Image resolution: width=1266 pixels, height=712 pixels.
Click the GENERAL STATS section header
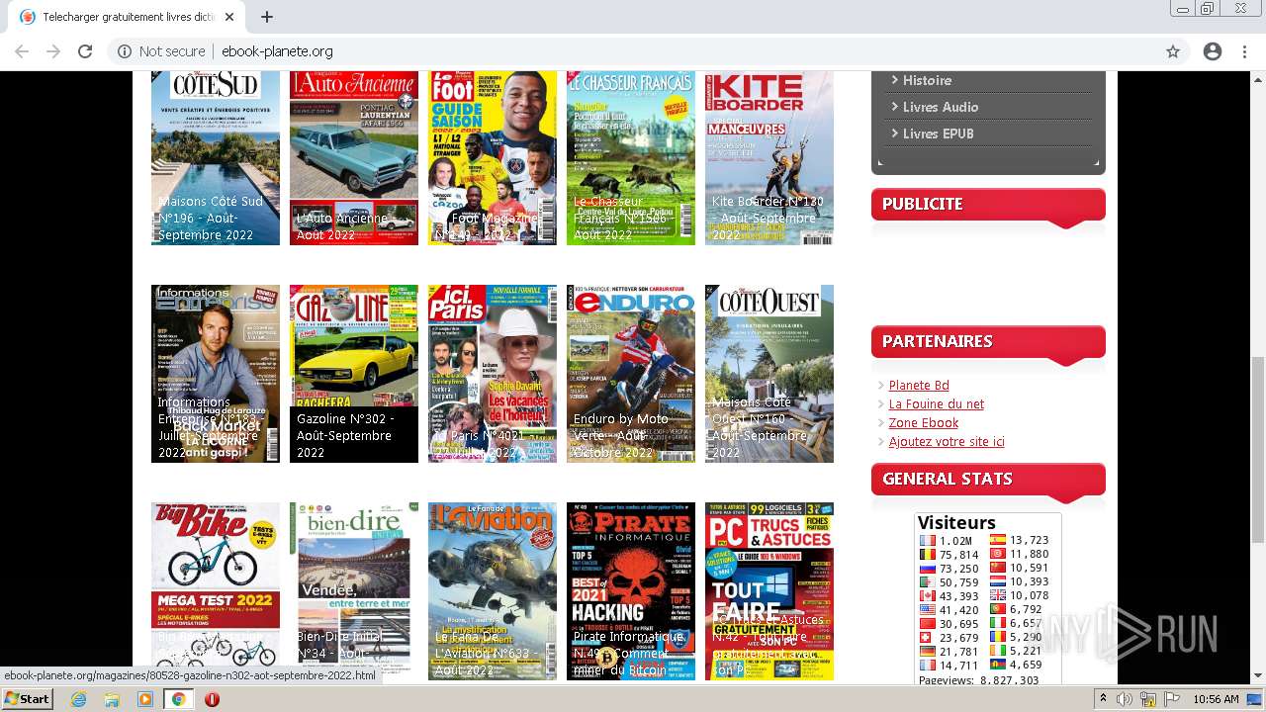tap(988, 480)
